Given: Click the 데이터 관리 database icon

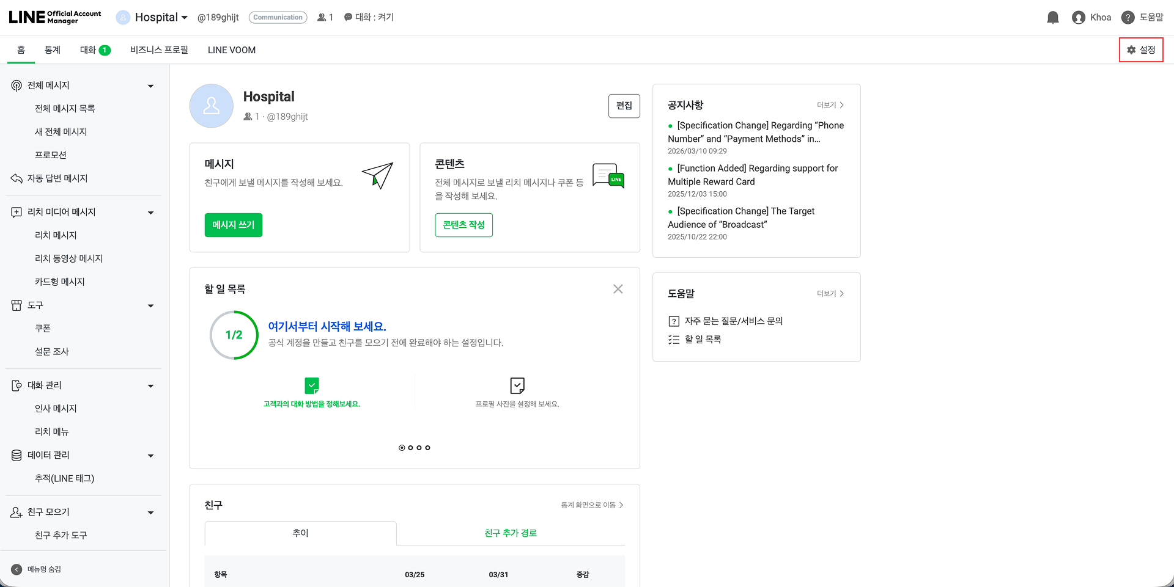Looking at the screenshot, I should pyautogui.click(x=17, y=455).
